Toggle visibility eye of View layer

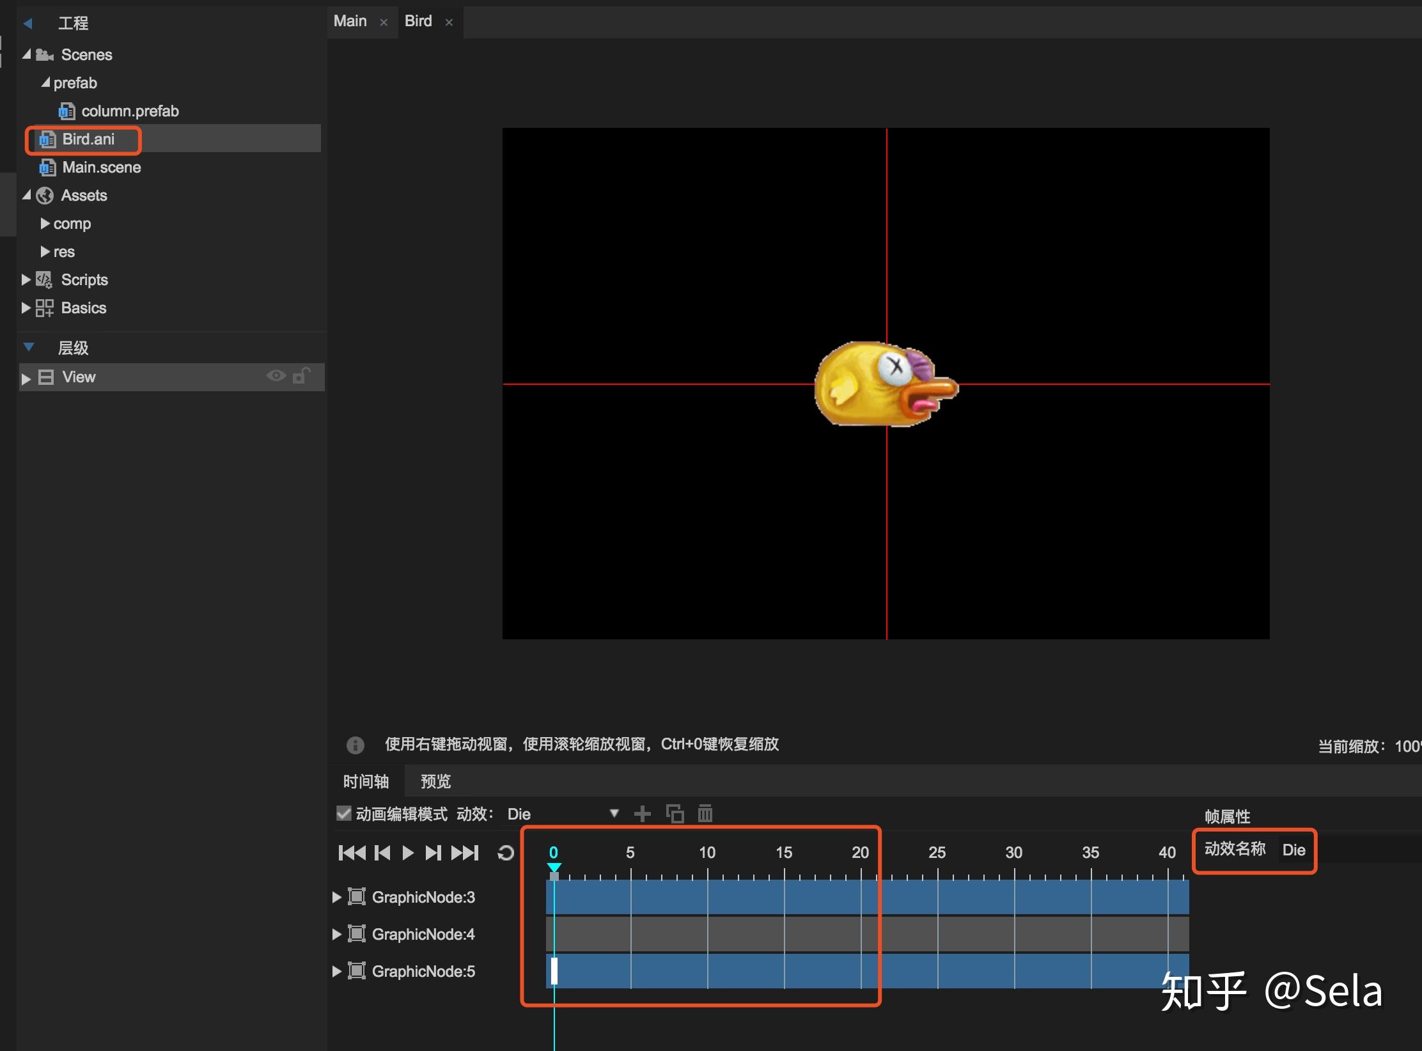[x=276, y=376]
